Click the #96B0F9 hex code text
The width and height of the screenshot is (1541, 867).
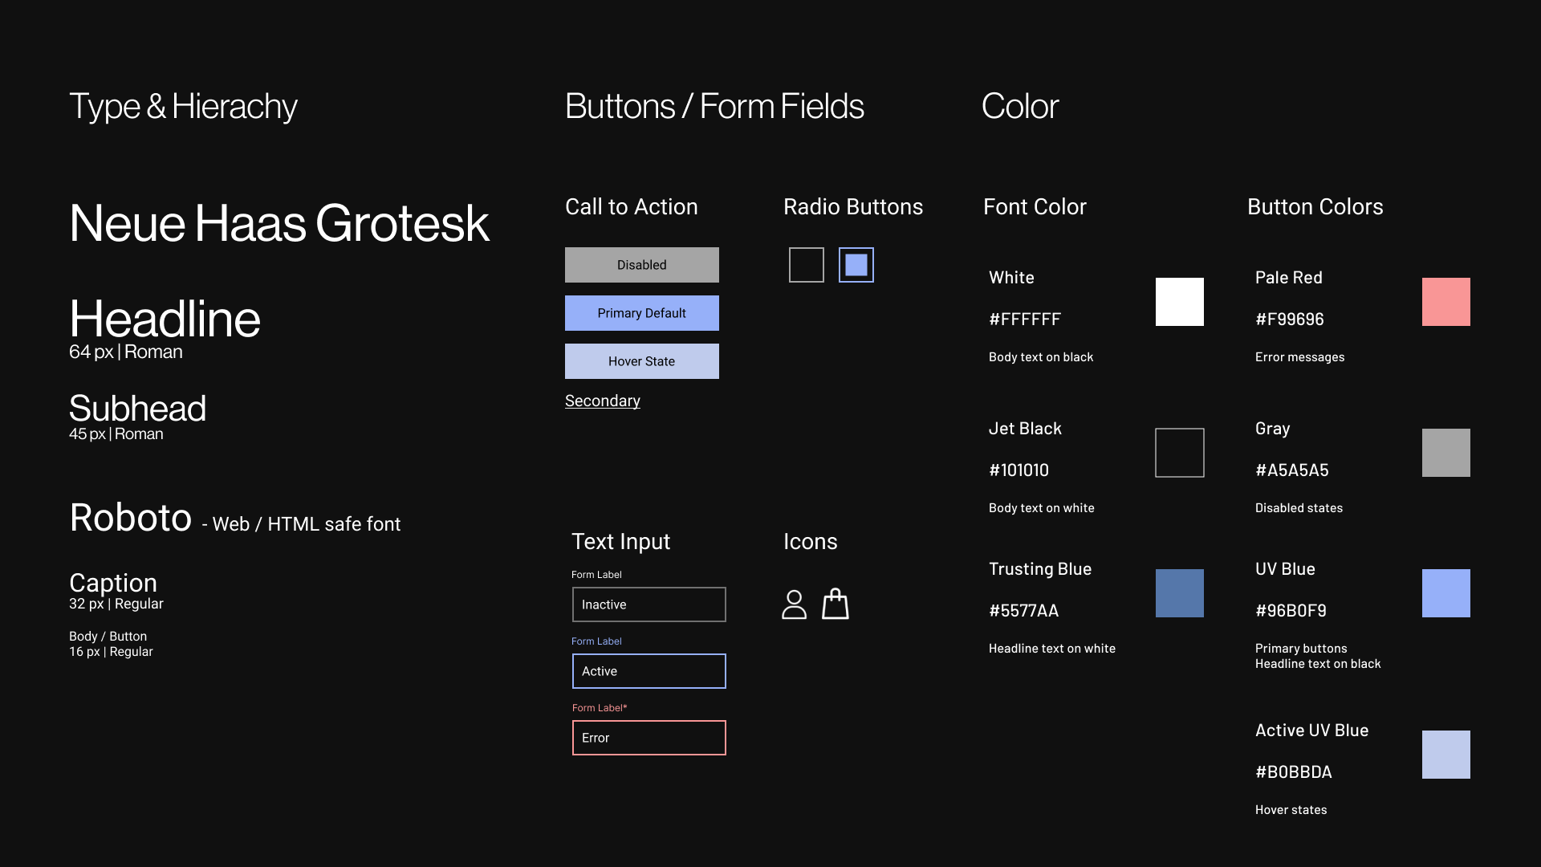pyautogui.click(x=1291, y=611)
